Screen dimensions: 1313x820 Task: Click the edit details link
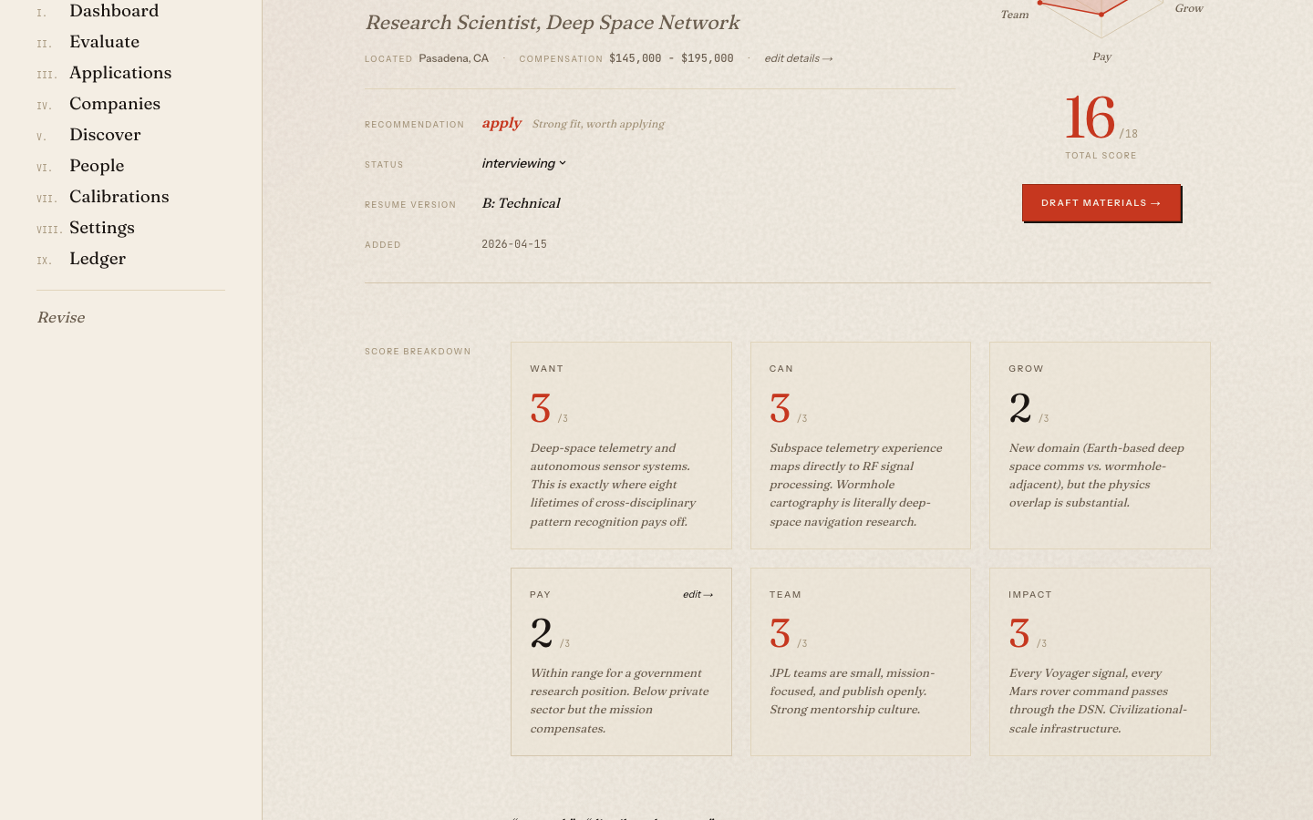coord(798,58)
